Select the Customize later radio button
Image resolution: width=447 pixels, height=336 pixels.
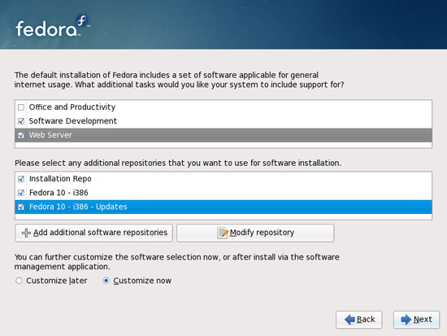(x=20, y=281)
